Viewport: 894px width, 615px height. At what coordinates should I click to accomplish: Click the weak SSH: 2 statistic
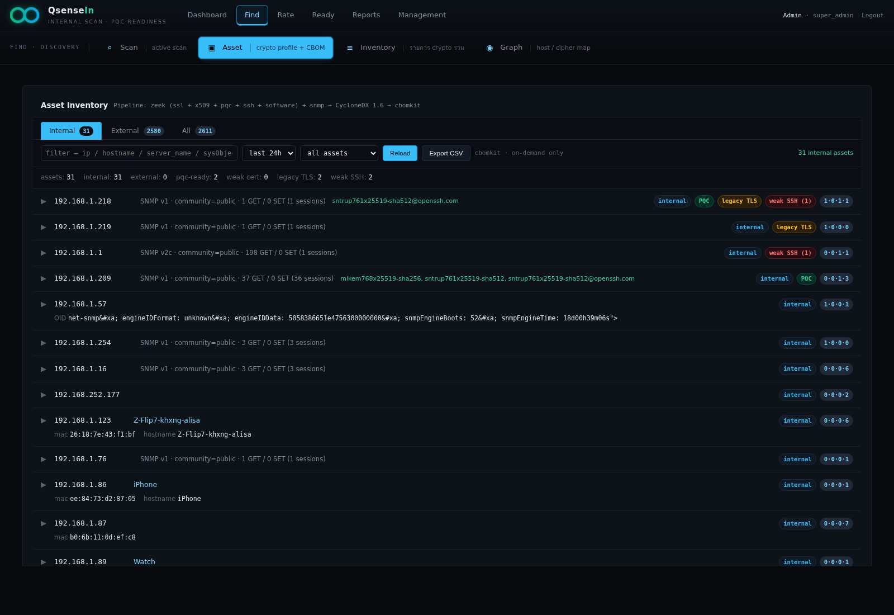[351, 177]
